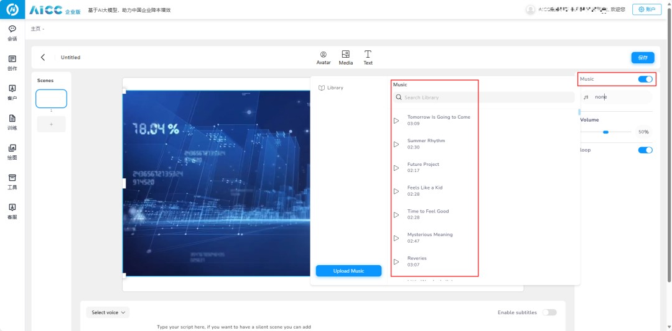Open the 绘图 drawing icon in the sidebar
This screenshot has height=331, width=672.
(x=12, y=152)
